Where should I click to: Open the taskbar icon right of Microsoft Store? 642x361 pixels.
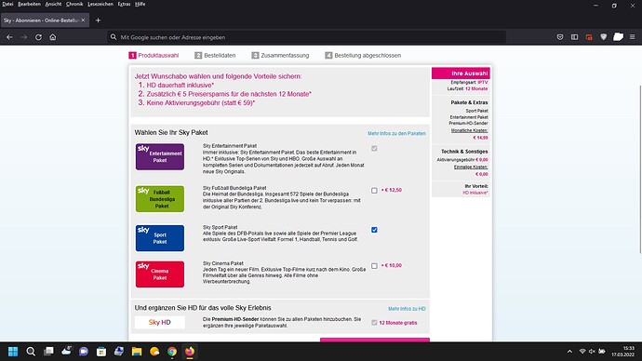point(119,351)
